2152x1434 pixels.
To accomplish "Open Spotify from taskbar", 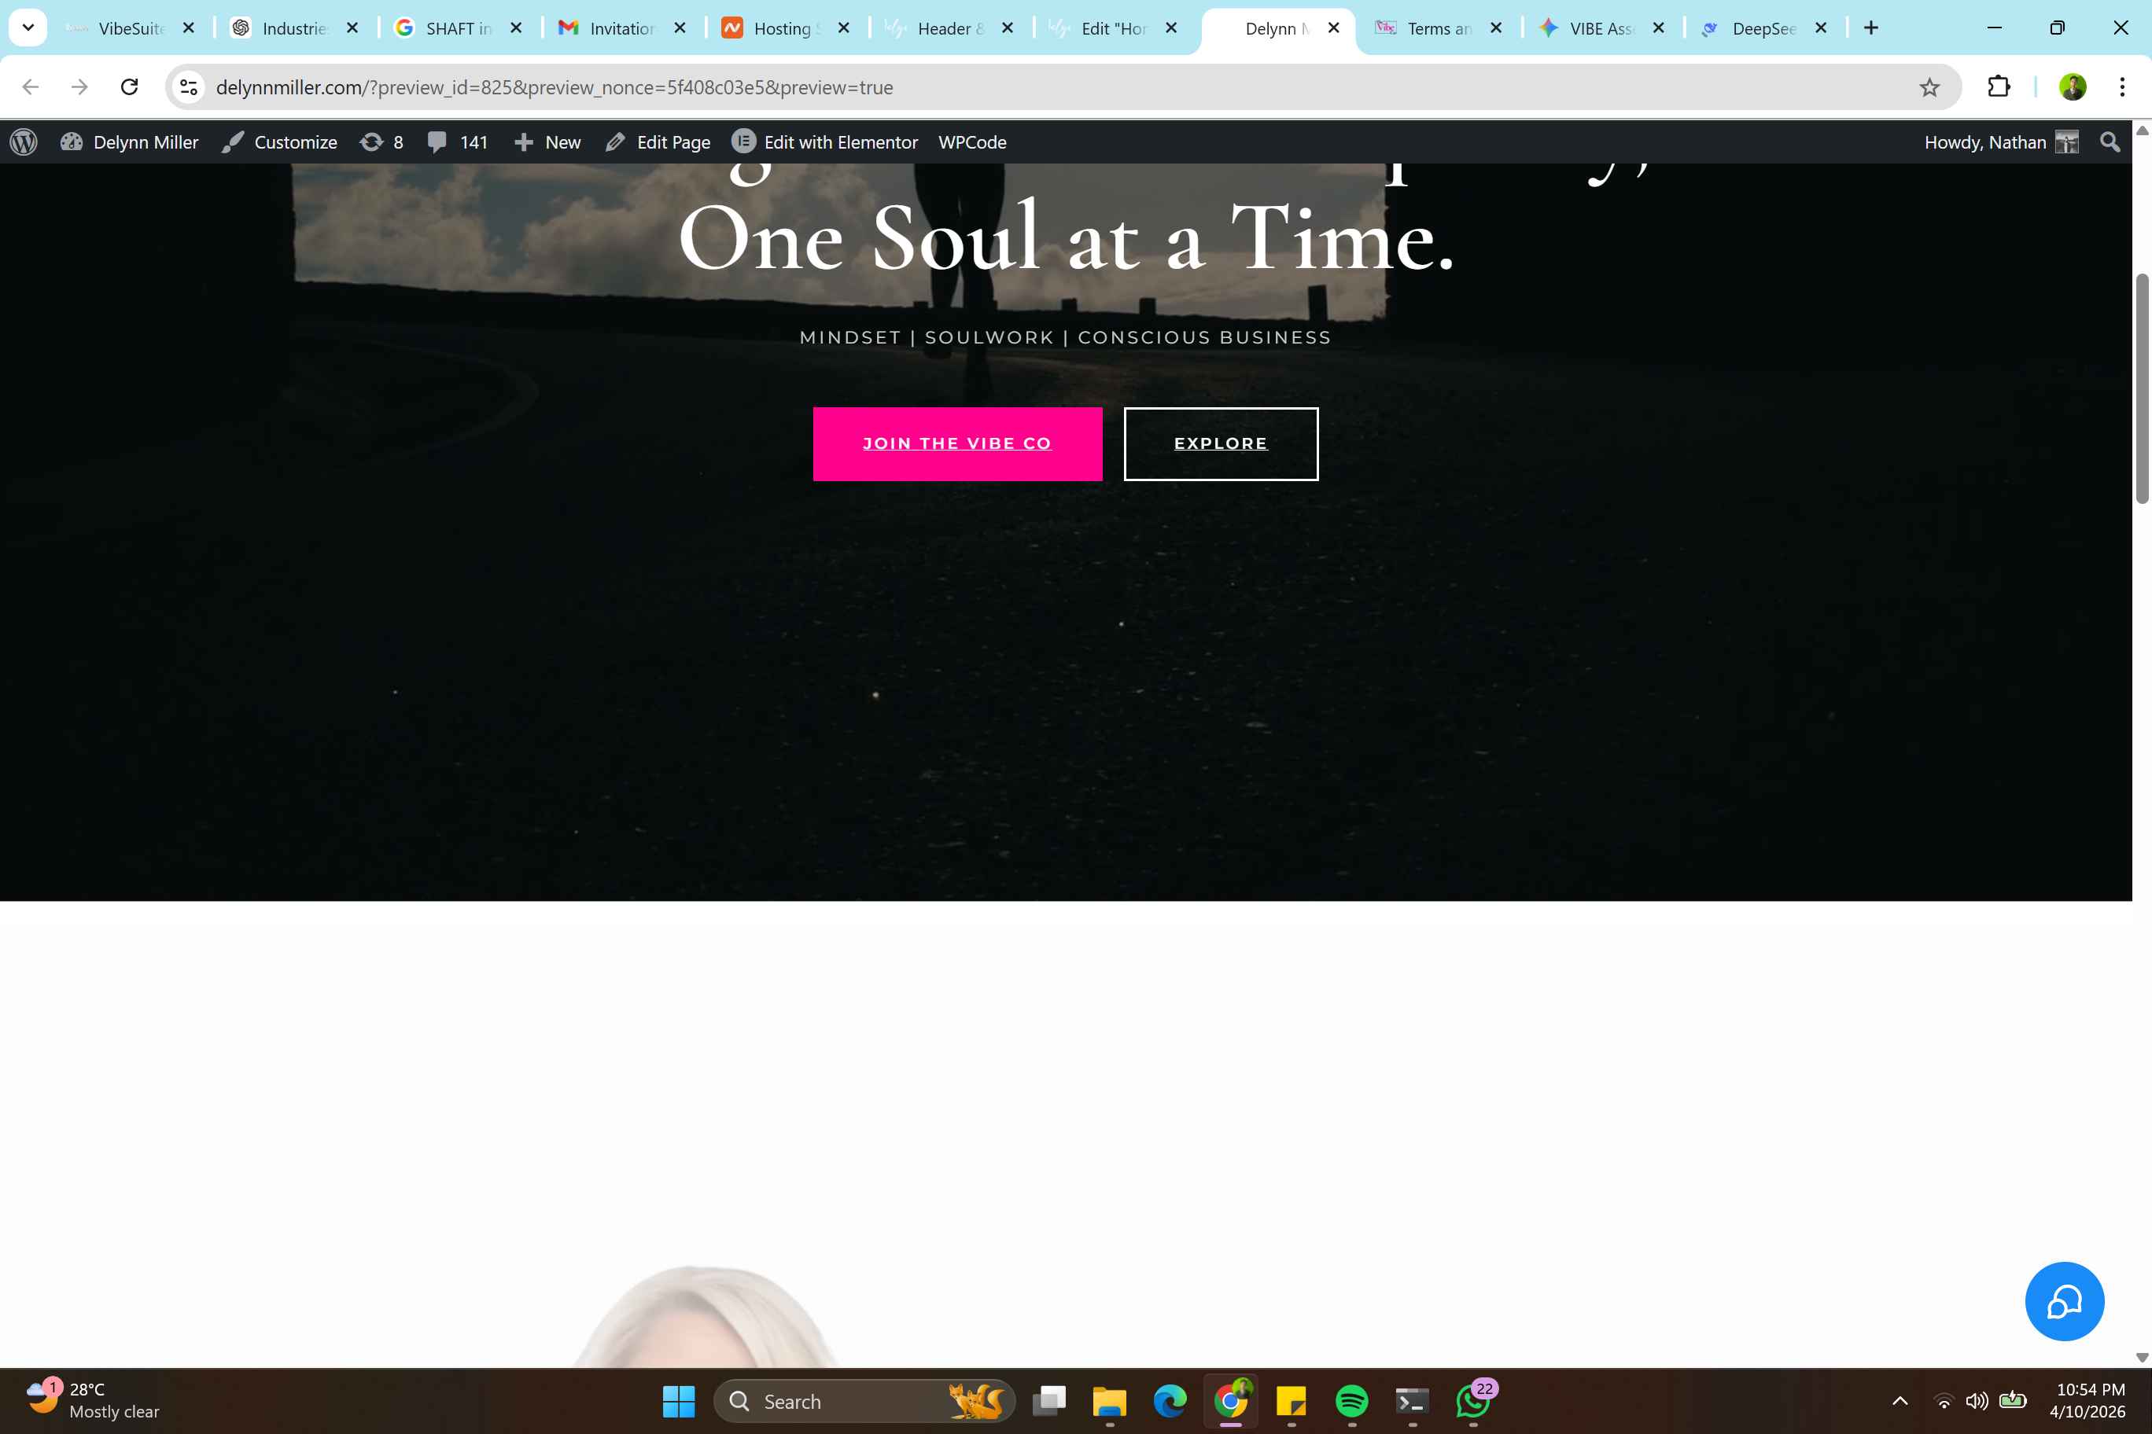I will pyautogui.click(x=1351, y=1401).
